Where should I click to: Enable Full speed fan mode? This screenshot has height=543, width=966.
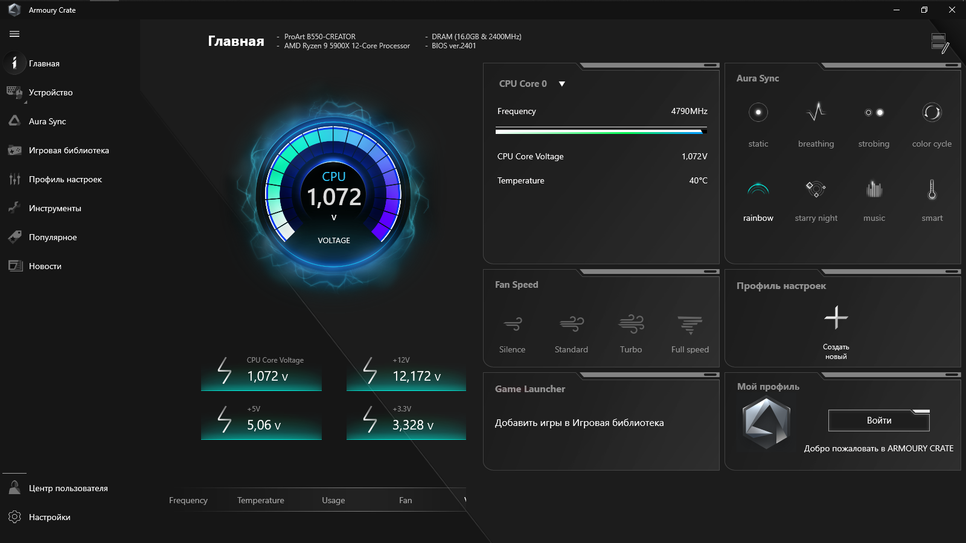tap(689, 325)
